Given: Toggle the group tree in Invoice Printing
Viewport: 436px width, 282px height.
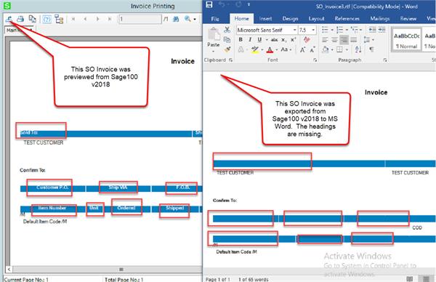Looking at the screenshot, I should (59, 19).
